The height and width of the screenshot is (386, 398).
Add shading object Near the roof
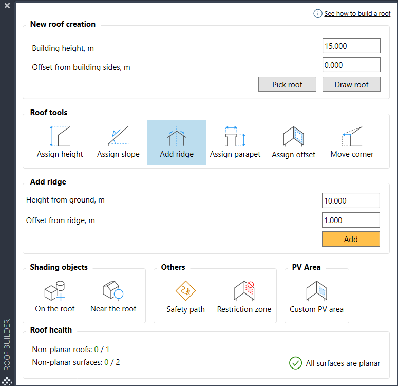point(113,297)
